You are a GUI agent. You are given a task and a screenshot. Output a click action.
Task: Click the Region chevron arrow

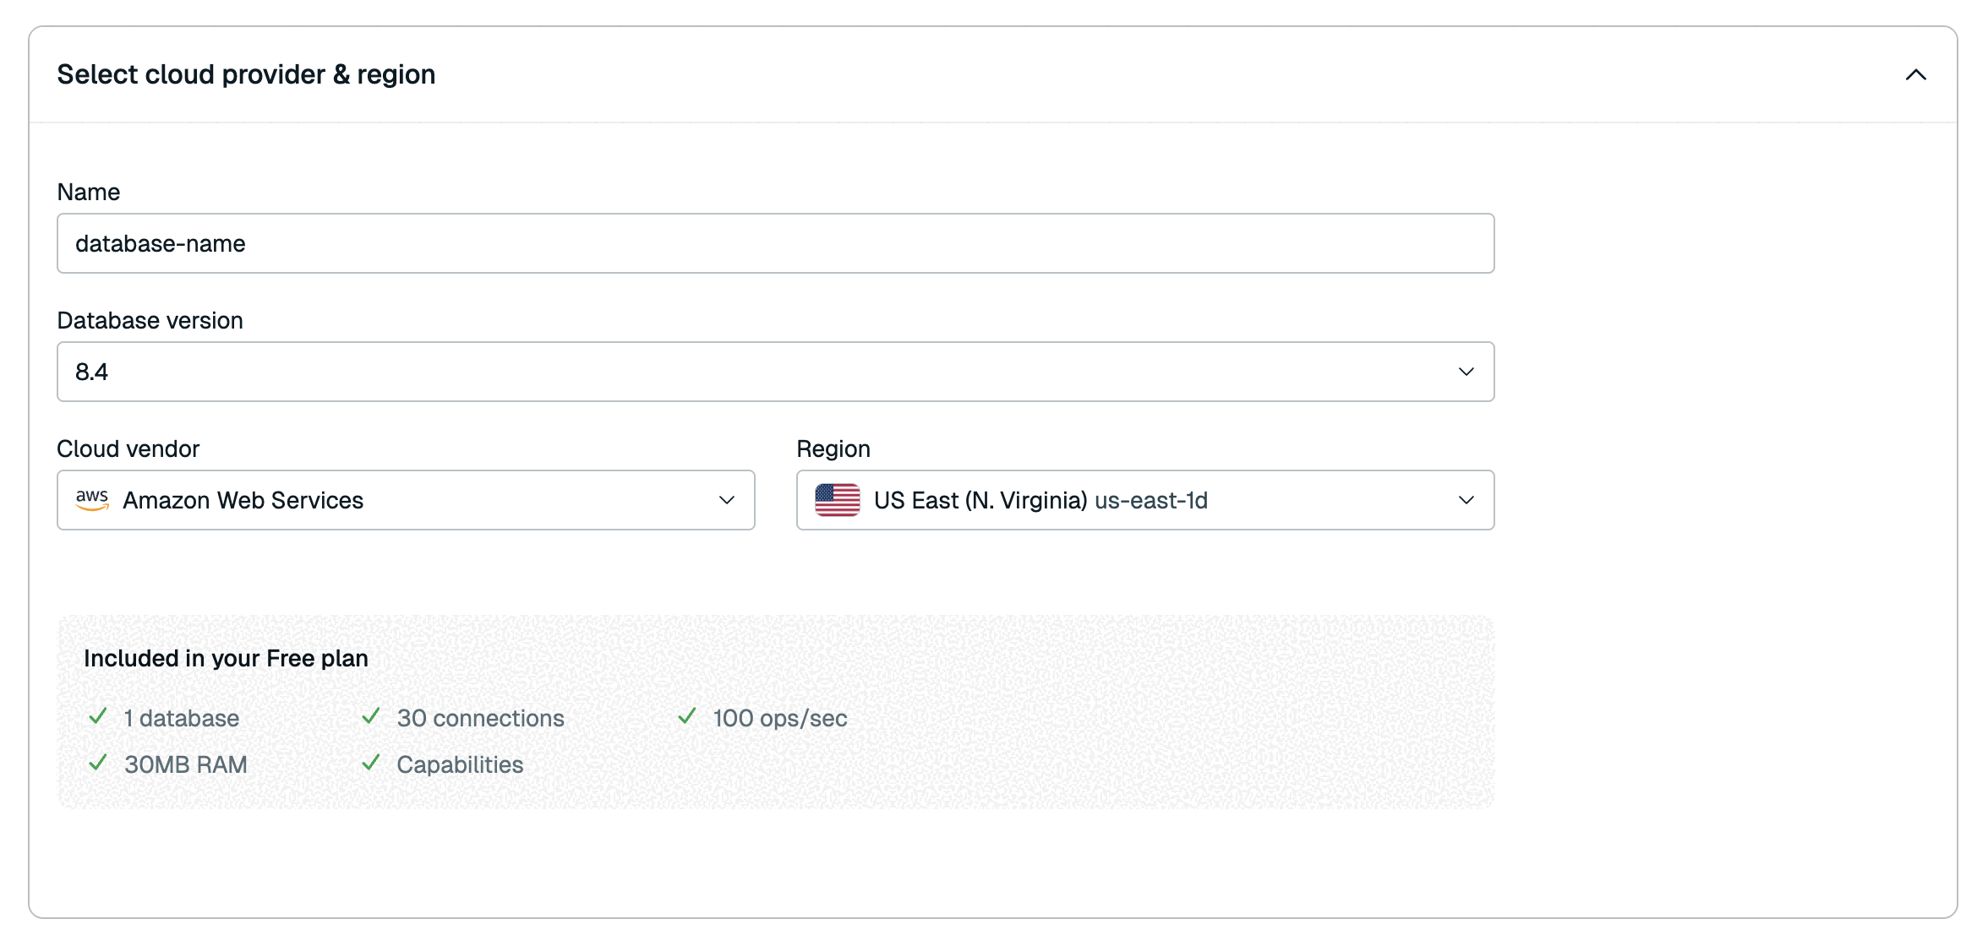point(1466,500)
